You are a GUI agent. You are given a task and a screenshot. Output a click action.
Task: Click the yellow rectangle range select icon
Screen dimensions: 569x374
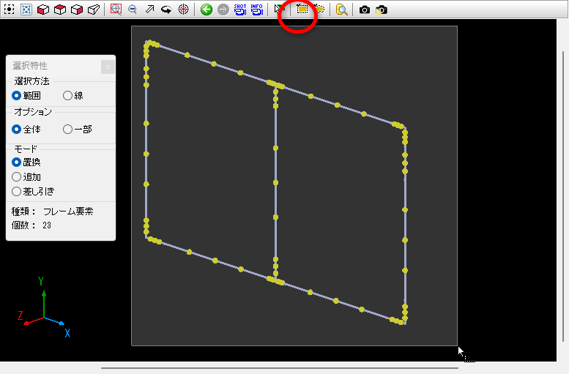pyautogui.click(x=302, y=9)
